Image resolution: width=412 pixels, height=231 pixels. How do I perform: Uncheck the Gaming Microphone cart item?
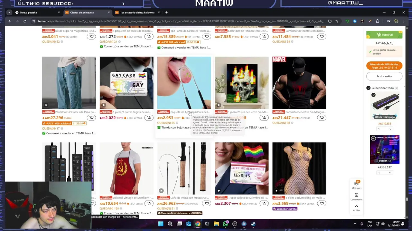click(x=373, y=138)
